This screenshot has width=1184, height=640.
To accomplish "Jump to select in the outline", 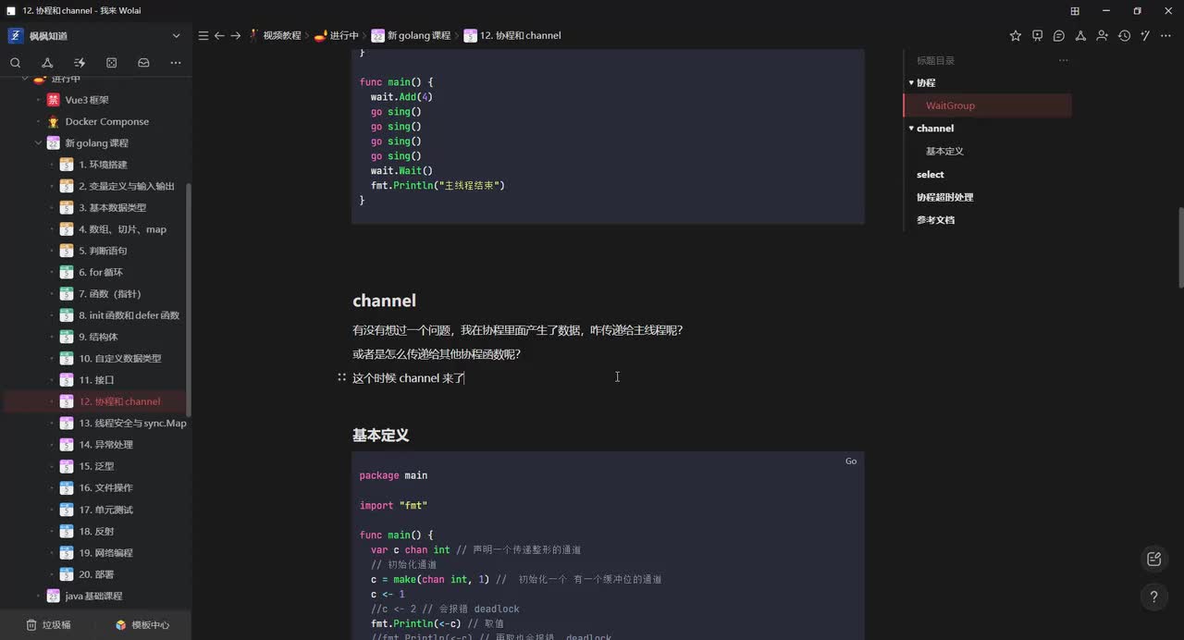I will 931,174.
